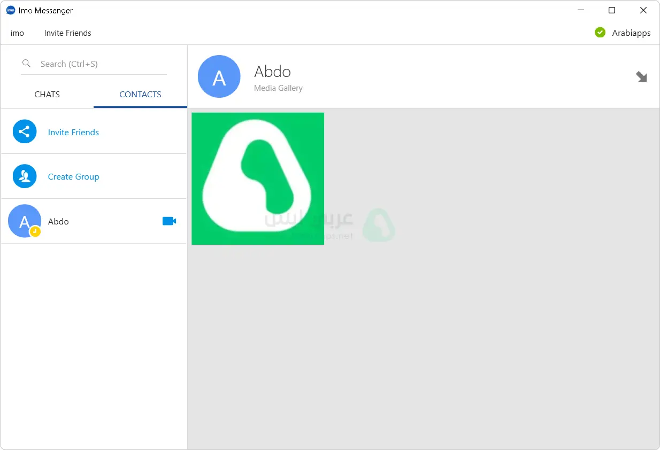Select the CONTACTS tab
This screenshot has height=450, width=660.
pos(140,95)
